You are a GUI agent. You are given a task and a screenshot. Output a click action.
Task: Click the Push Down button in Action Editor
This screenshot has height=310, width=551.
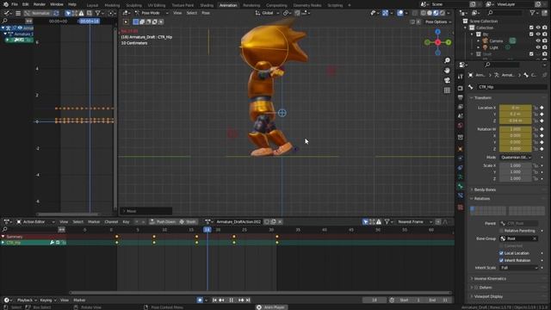point(163,222)
